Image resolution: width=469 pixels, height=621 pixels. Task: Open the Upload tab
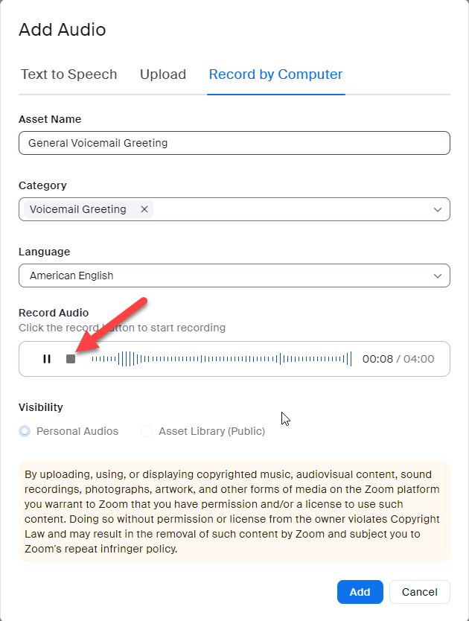[x=163, y=74]
